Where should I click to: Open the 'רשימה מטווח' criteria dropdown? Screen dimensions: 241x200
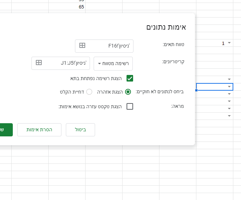113,63
